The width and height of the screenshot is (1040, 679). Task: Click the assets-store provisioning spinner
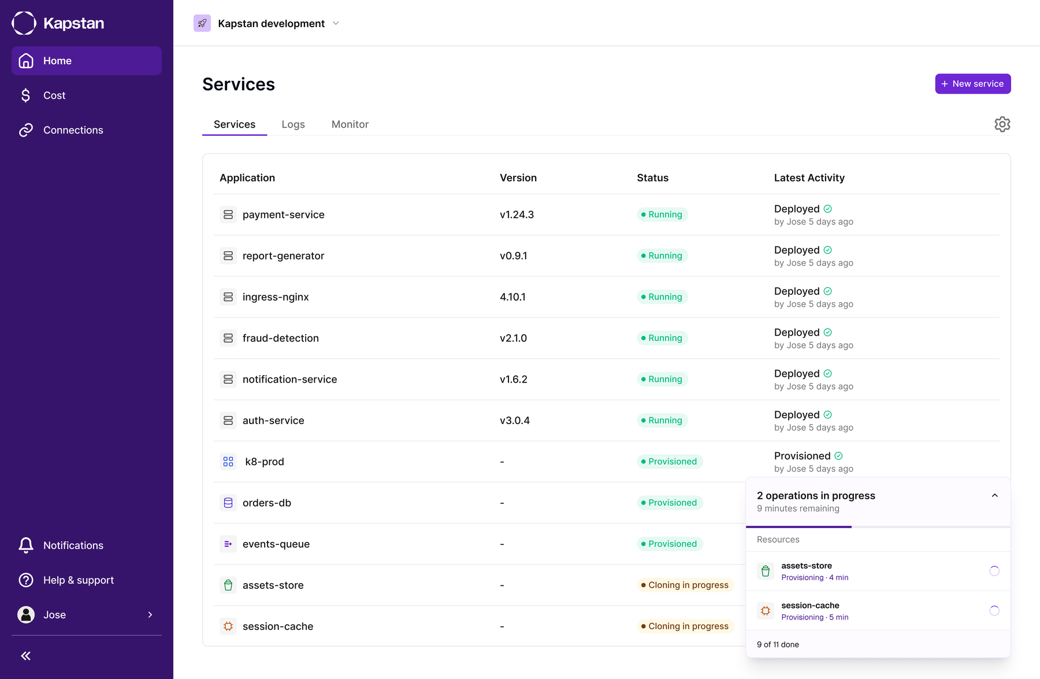click(994, 571)
